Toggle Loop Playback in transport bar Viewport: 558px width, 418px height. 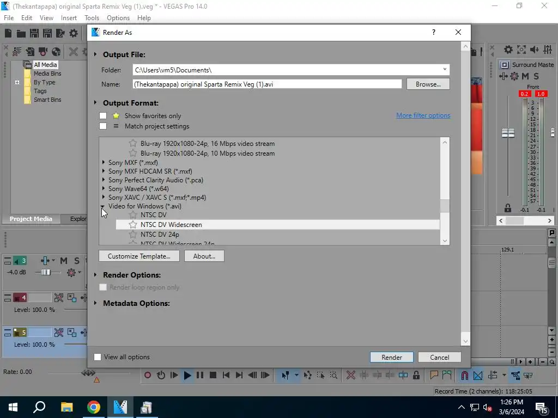[161, 375]
